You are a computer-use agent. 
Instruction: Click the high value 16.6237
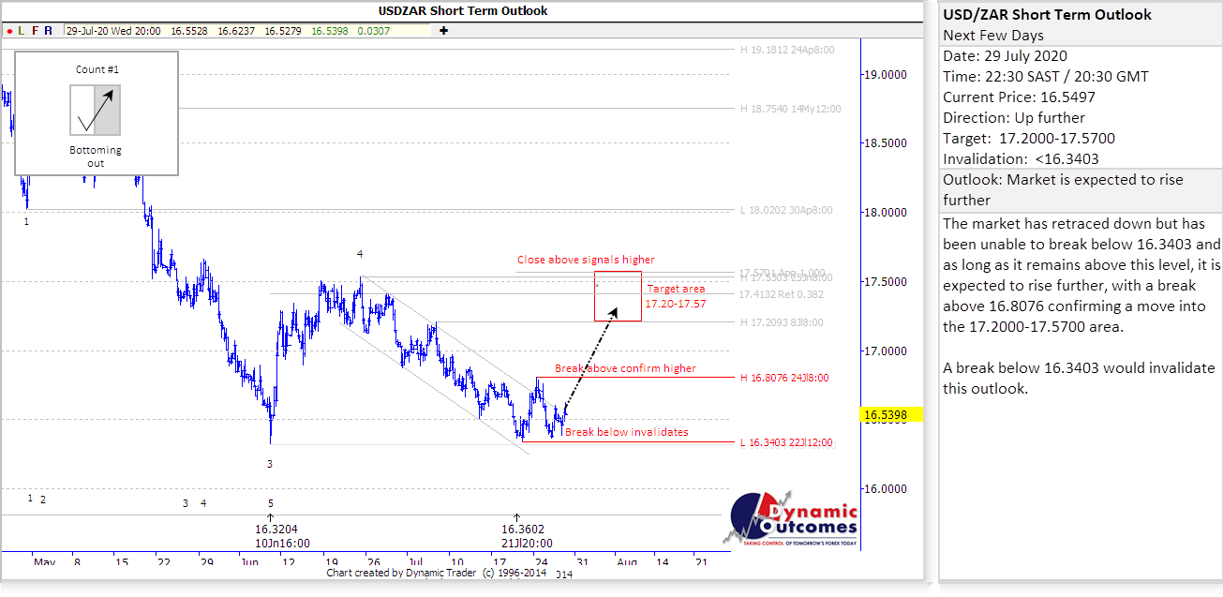[x=237, y=30]
